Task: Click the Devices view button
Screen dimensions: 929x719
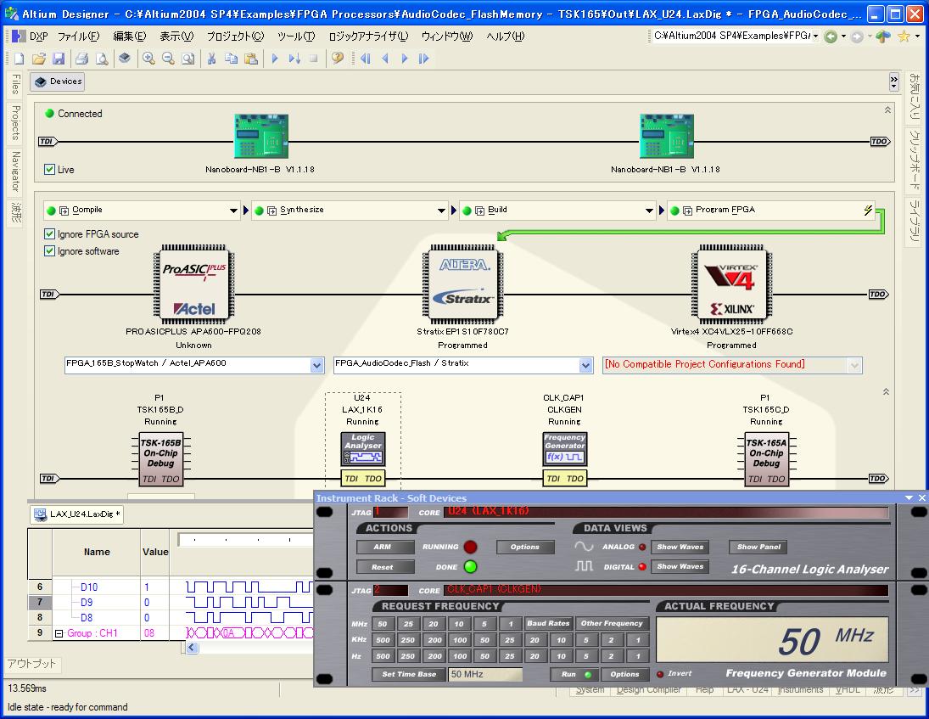Action: pyautogui.click(x=58, y=81)
